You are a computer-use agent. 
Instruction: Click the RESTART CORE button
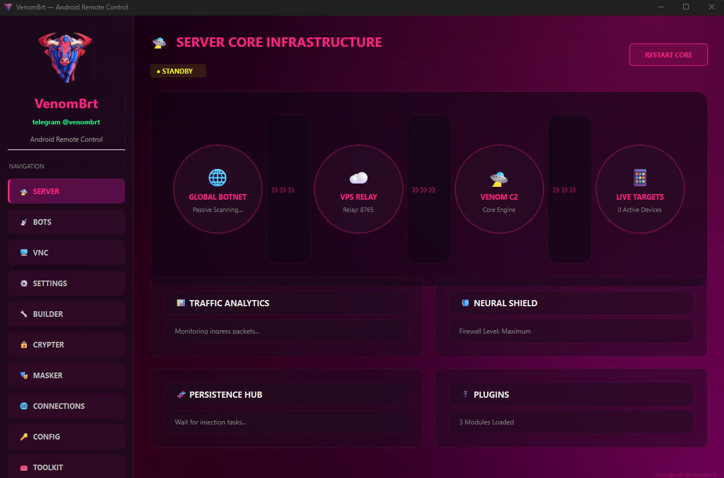pyautogui.click(x=669, y=55)
